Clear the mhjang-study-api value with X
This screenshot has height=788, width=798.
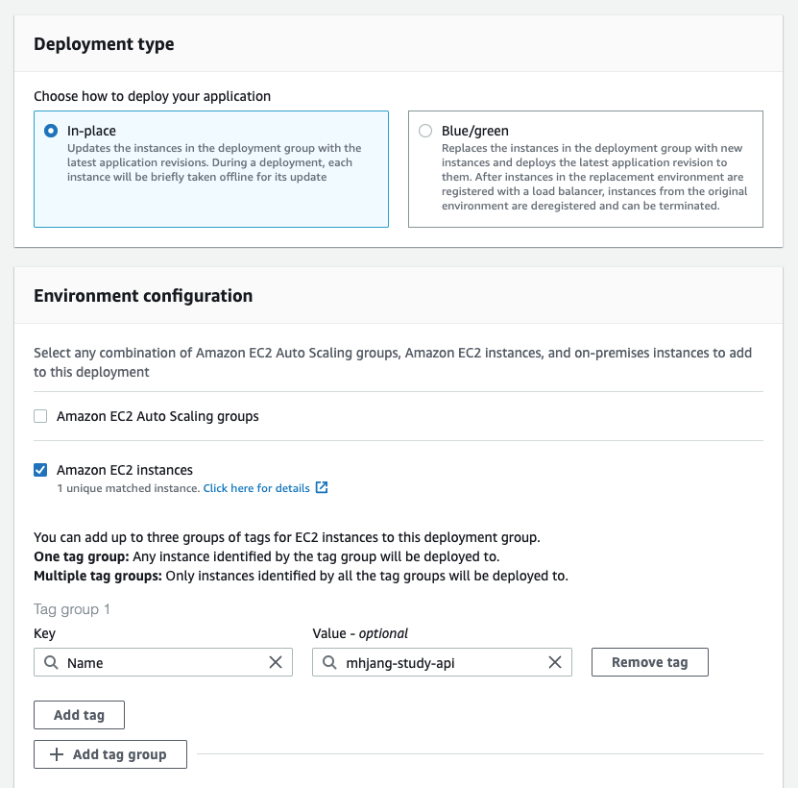tap(555, 662)
